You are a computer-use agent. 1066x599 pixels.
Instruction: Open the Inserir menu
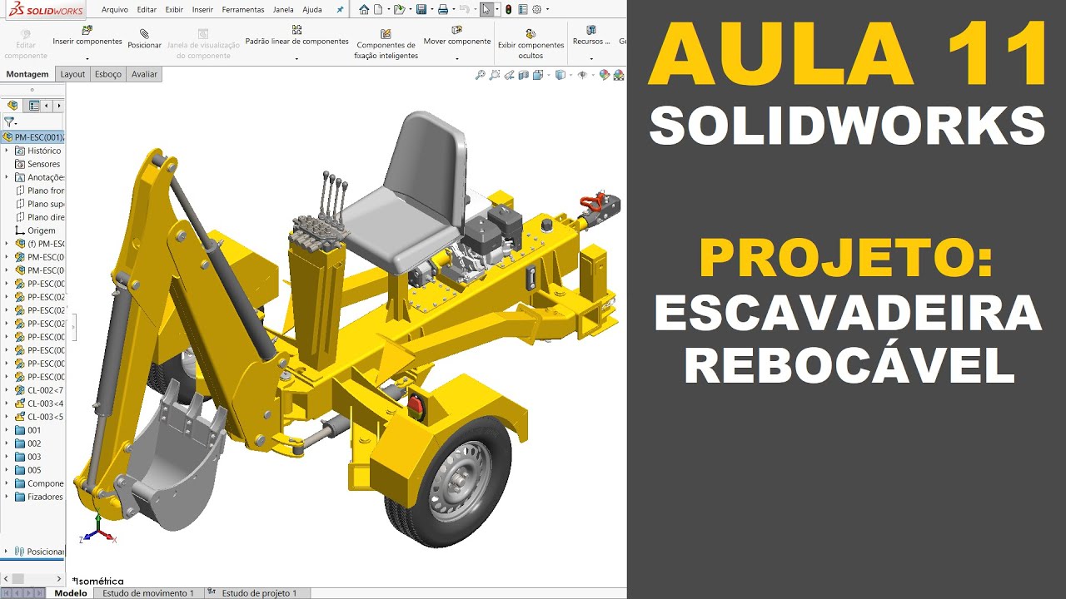click(x=202, y=10)
